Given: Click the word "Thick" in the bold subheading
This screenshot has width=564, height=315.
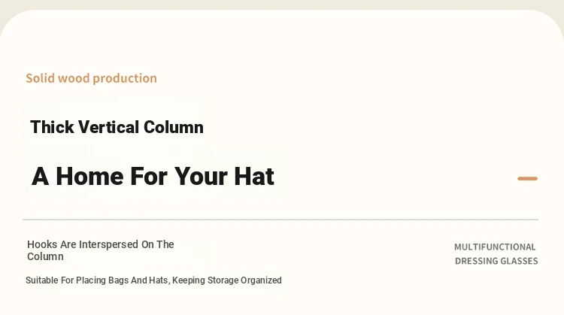Looking at the screenshot, I should 52,127.
